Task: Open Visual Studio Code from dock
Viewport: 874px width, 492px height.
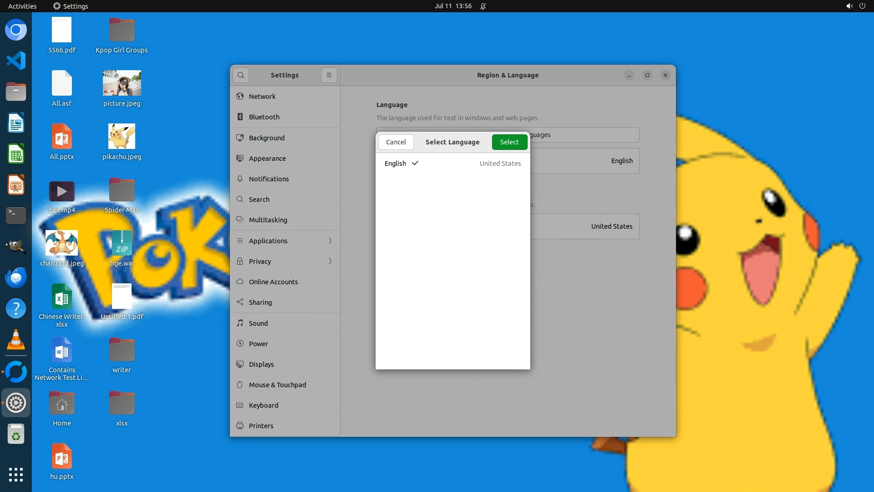Action: 16,61
